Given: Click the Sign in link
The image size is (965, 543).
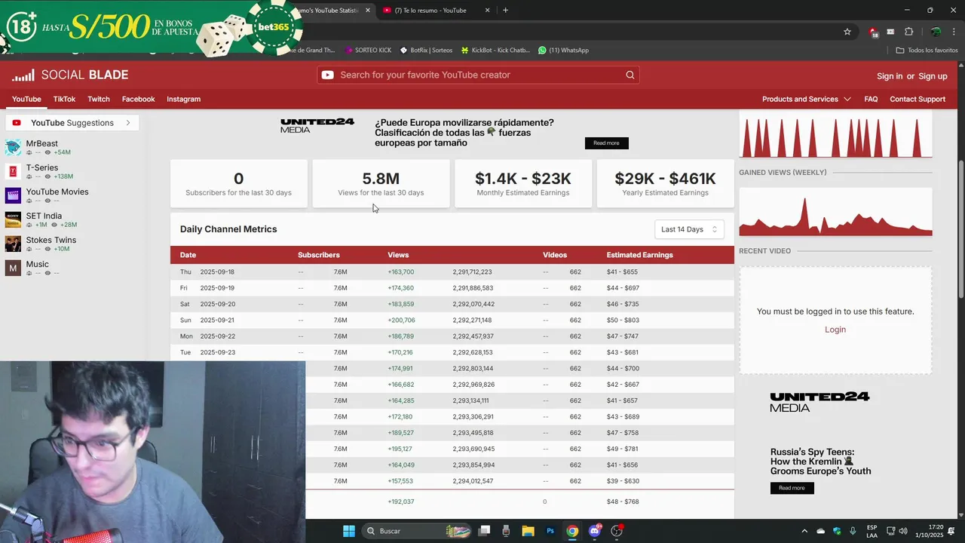Looking at the screenshot, I should tap(890, 76).
